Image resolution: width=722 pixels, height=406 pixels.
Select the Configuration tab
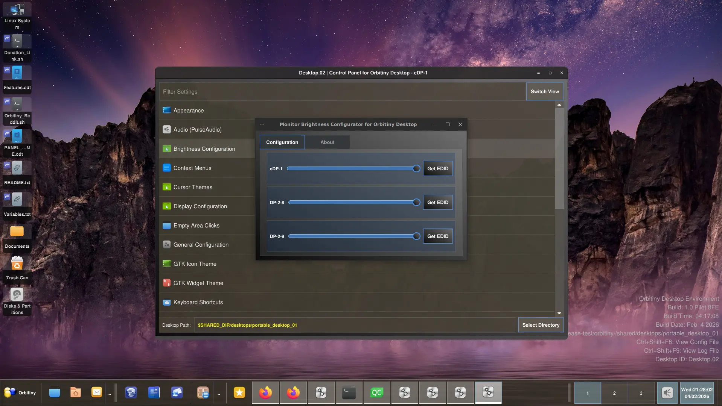tap(282, 142)
